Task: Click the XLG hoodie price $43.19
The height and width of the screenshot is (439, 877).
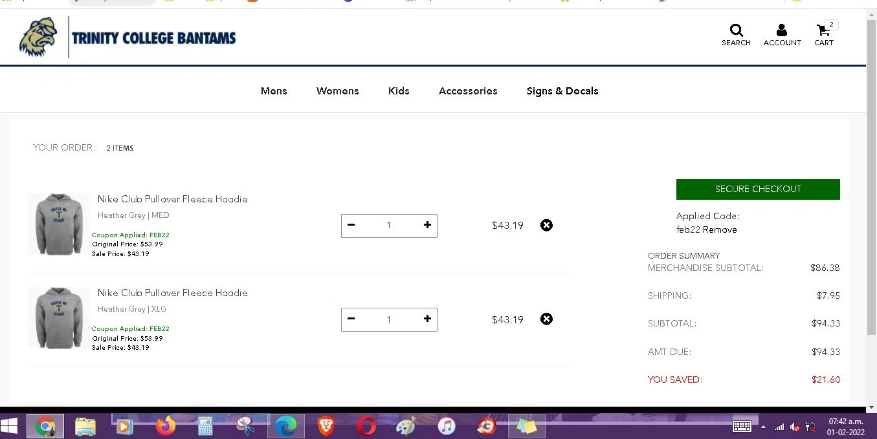Action: pos(507,319)
